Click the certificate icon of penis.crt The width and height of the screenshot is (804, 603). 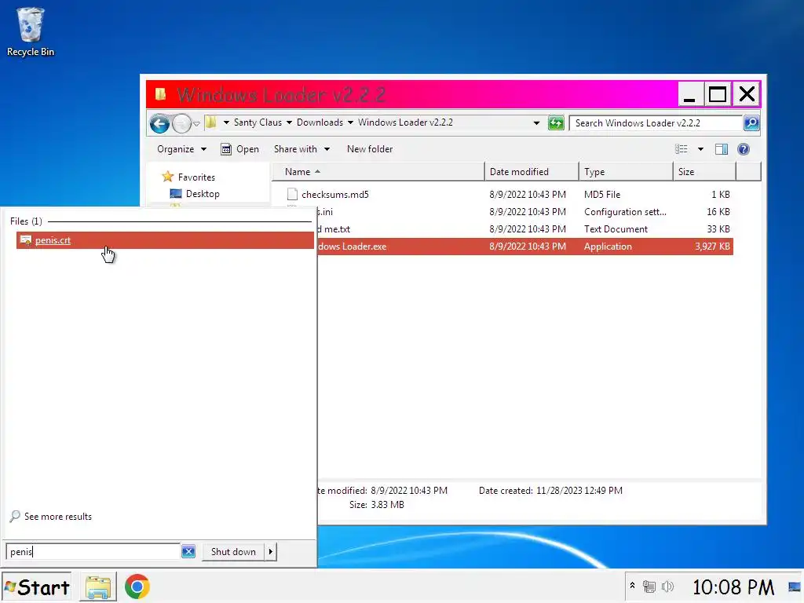[x=26, y=240]
